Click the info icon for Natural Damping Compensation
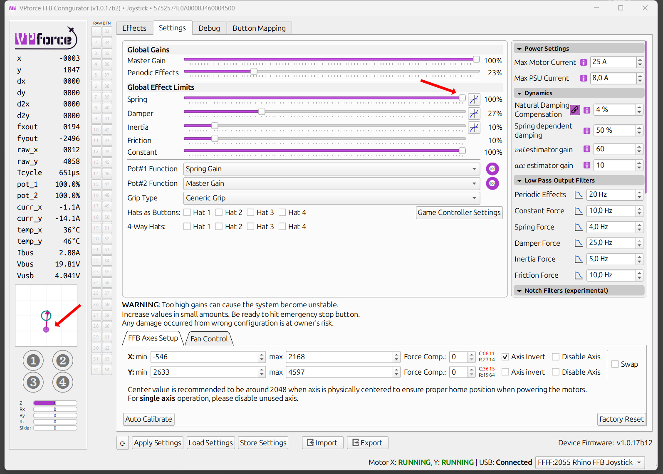The height and width of the screenshot is (474, 663). (x=587, y=110)
